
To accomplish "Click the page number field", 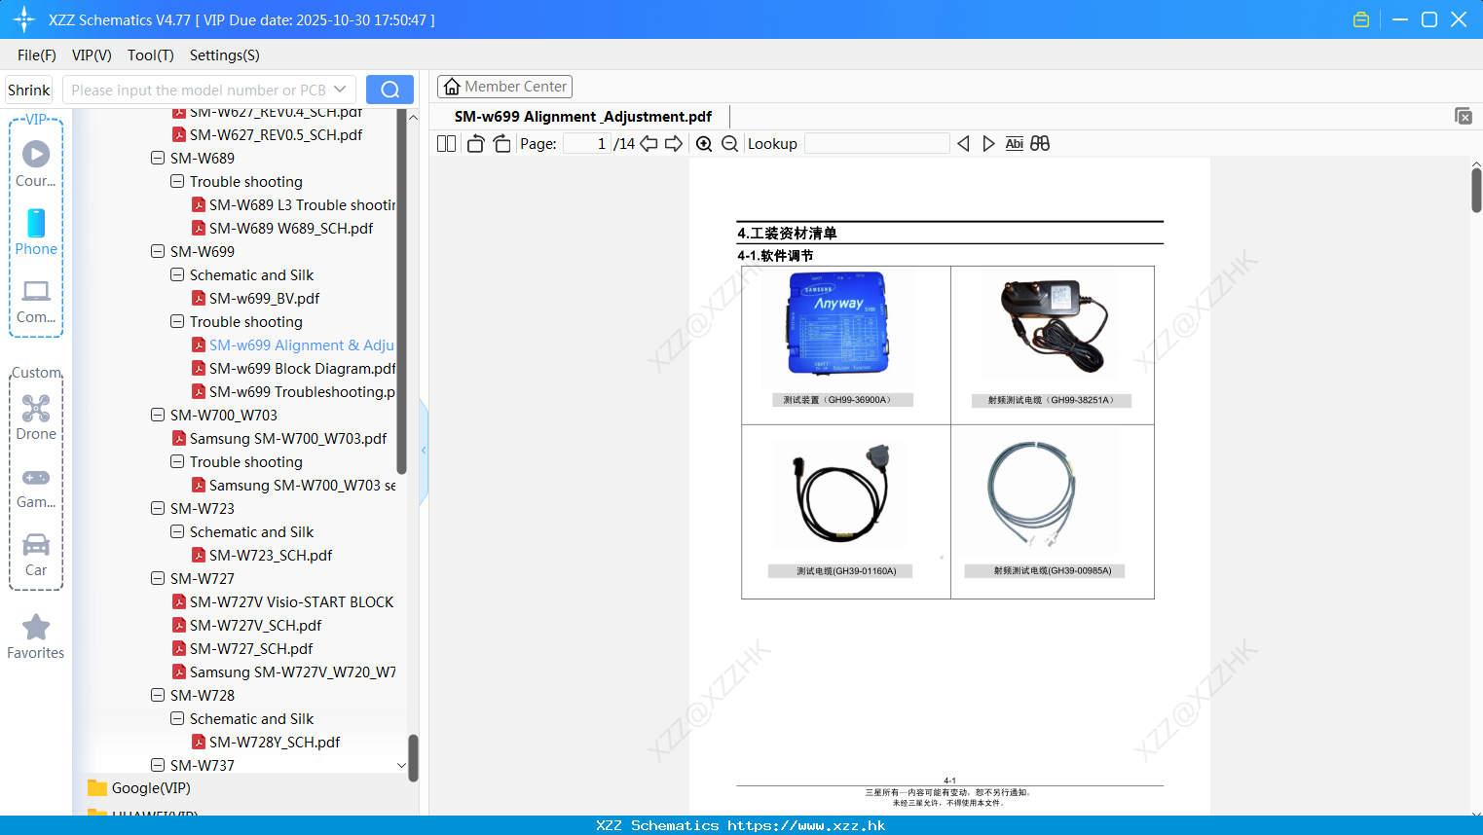I will coord(586,144).
